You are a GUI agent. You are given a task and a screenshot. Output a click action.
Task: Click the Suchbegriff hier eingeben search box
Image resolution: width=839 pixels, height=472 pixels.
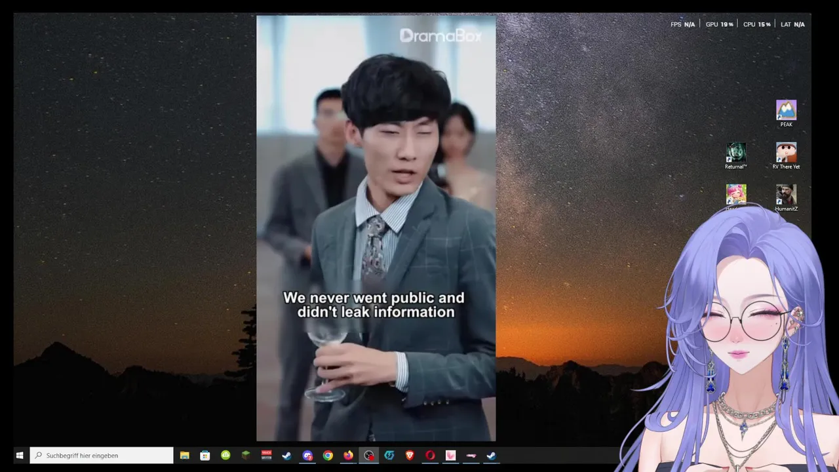(x=102, y=455)
